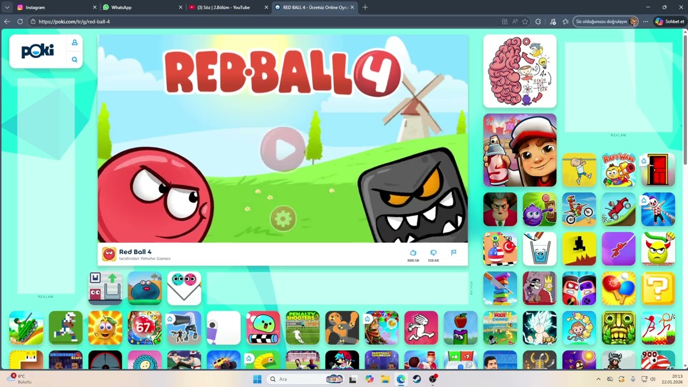Click the Read Aloud icon

pos(515,21)
